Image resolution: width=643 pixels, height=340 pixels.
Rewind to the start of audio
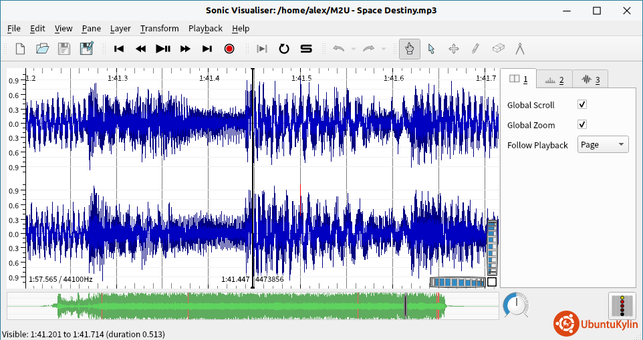[x=119, y=49]
